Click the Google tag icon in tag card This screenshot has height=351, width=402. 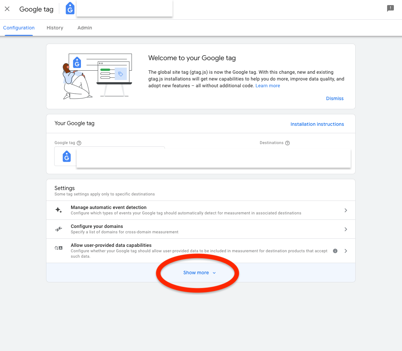[x=67, y=157]
